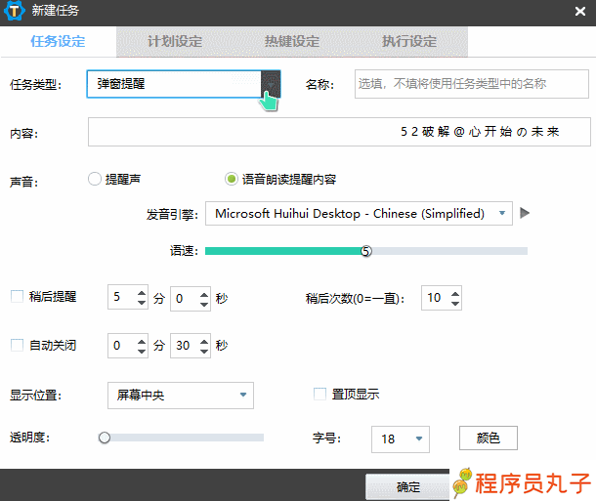Increase the 稍后提醒 seconds value

tap(204, 294)
